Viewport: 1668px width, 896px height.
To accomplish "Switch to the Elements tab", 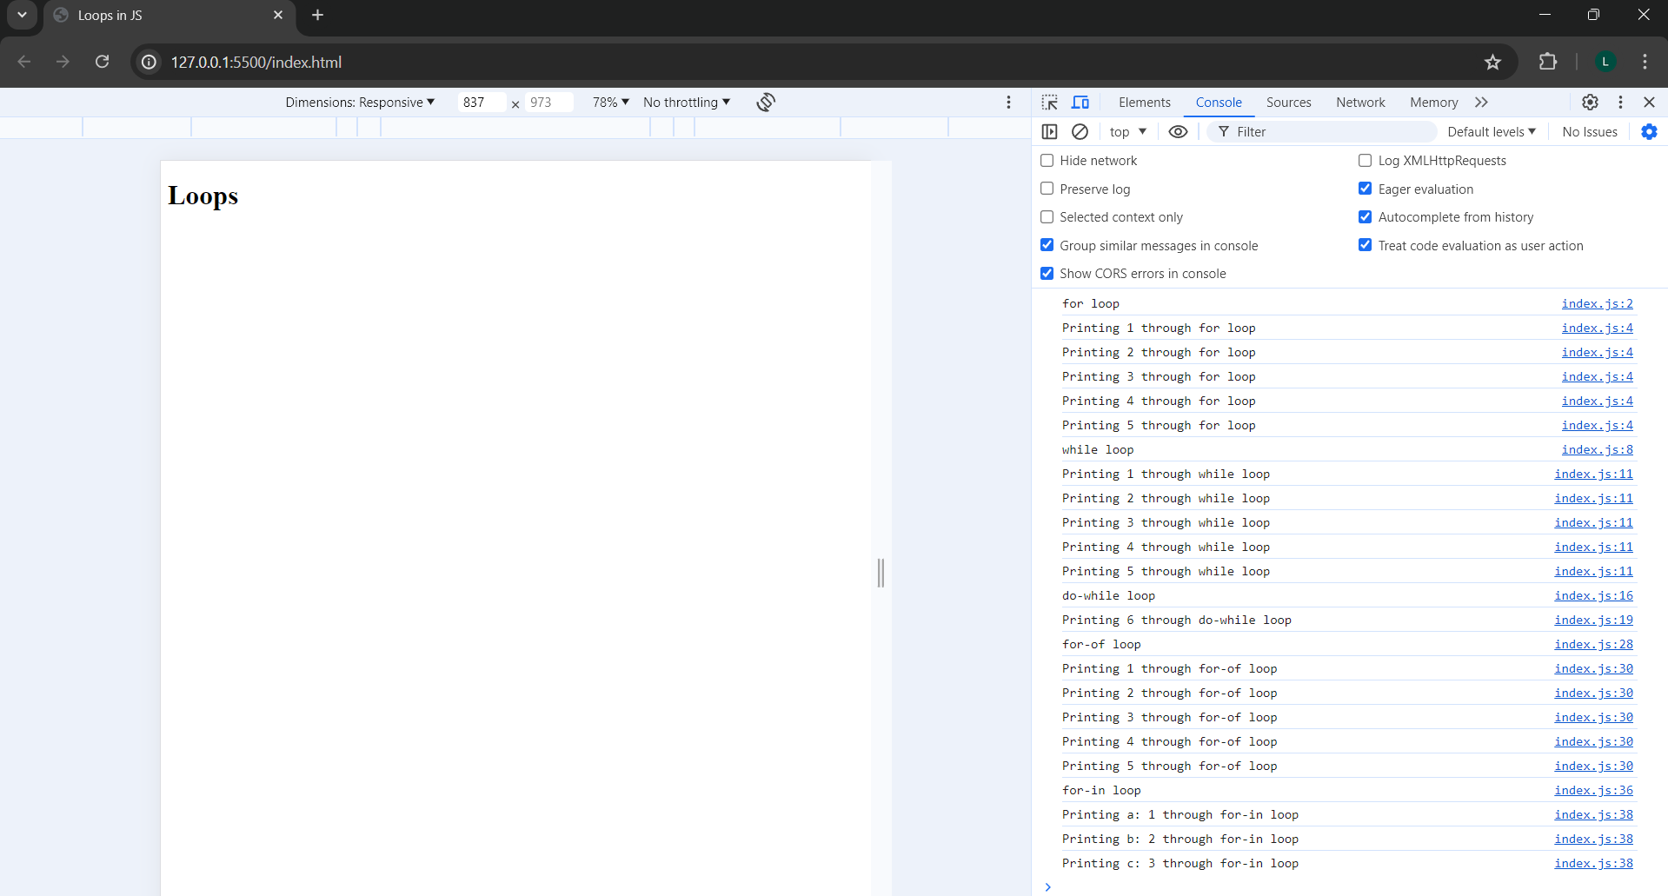I will tap(1144, 103).
